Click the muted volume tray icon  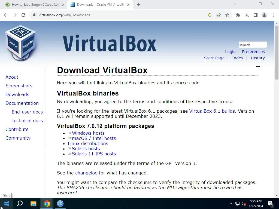244,204
